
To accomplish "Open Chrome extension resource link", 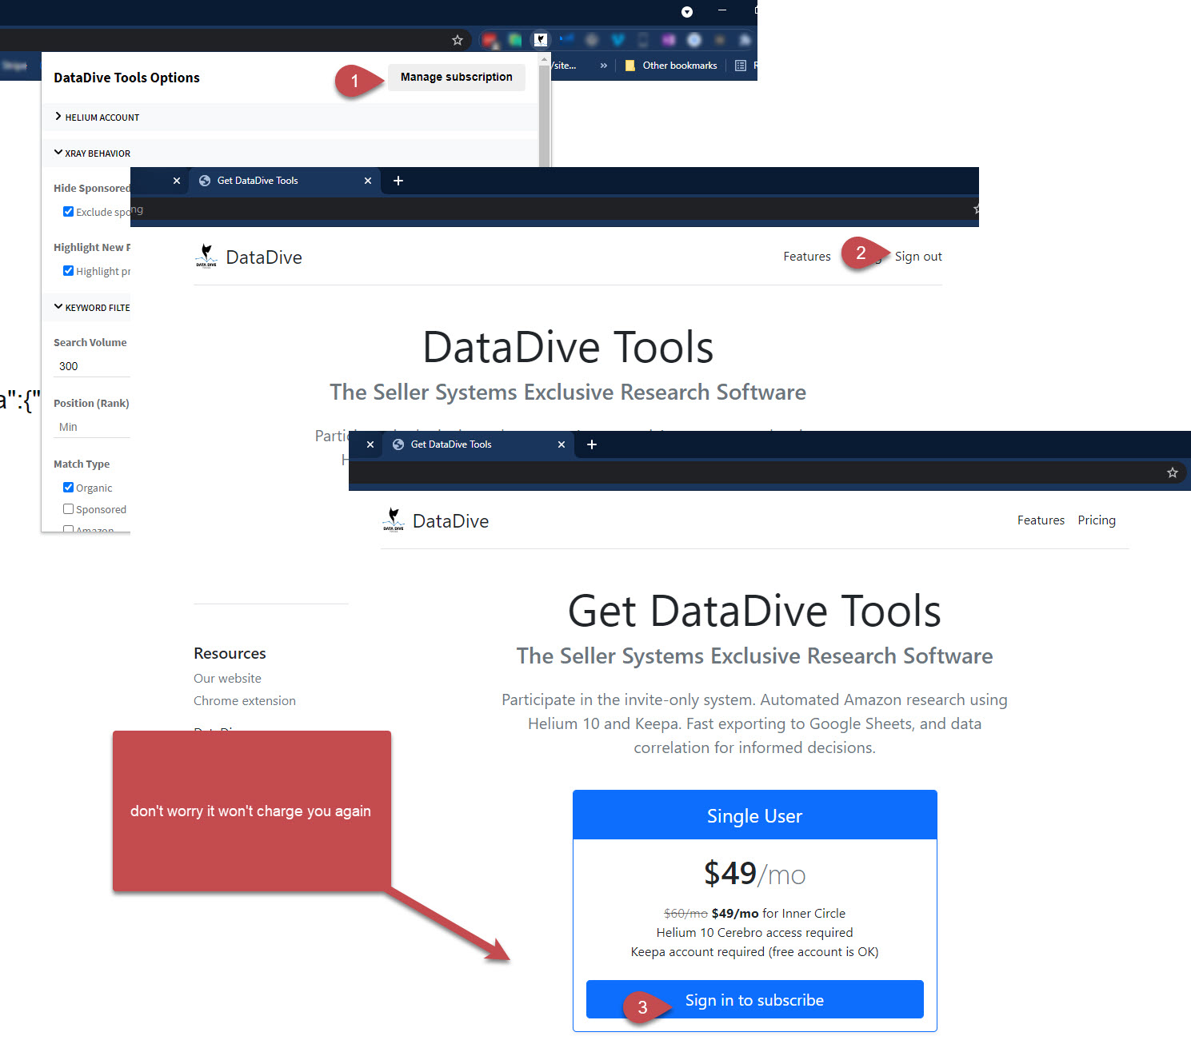I will coord(245,700).
